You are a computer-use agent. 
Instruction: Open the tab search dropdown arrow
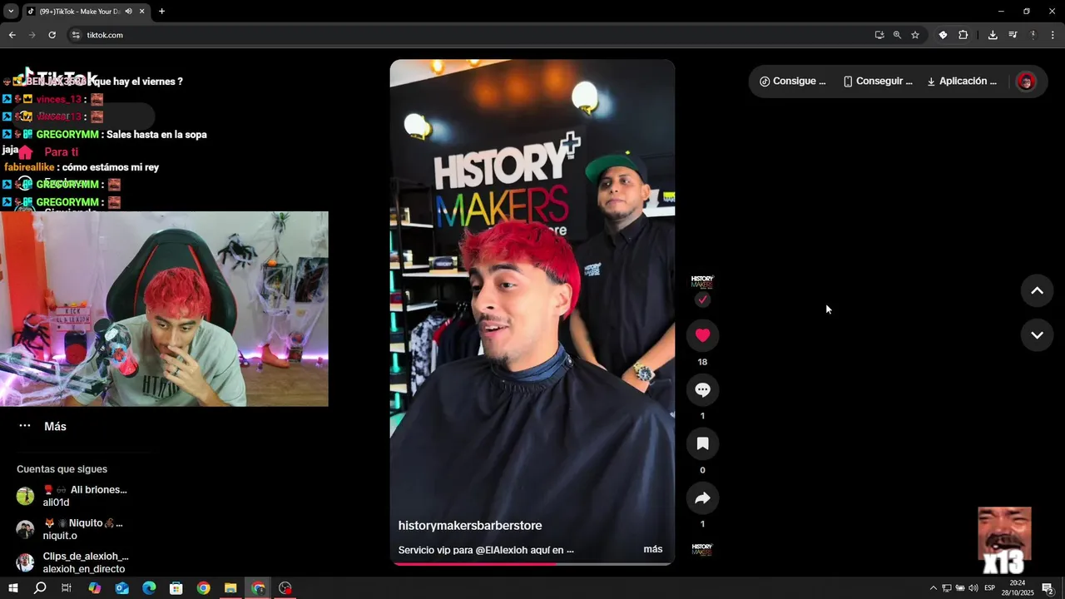pos(11,12)
